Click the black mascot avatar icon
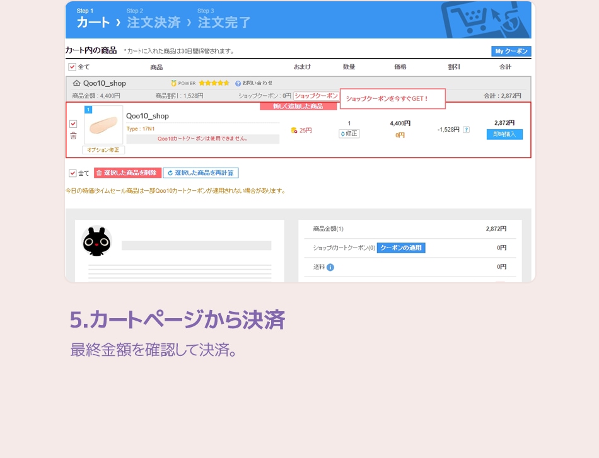Screen dimensions: 599x458 pos(96,241)
